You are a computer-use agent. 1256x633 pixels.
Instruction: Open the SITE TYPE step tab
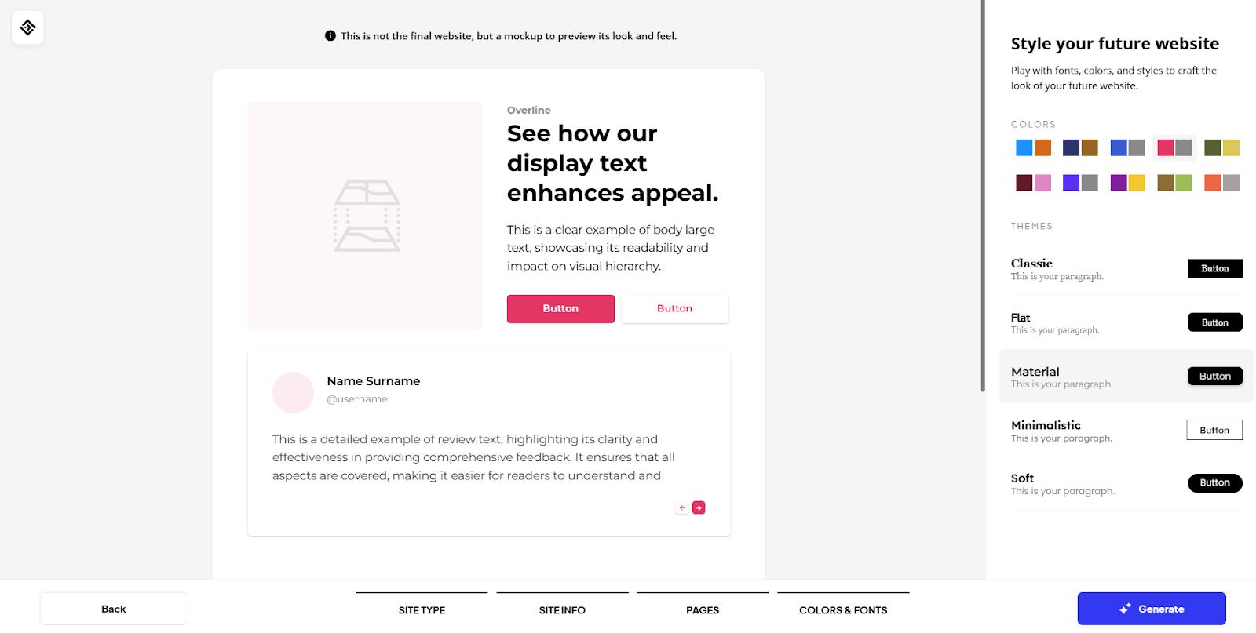[422, 609]
